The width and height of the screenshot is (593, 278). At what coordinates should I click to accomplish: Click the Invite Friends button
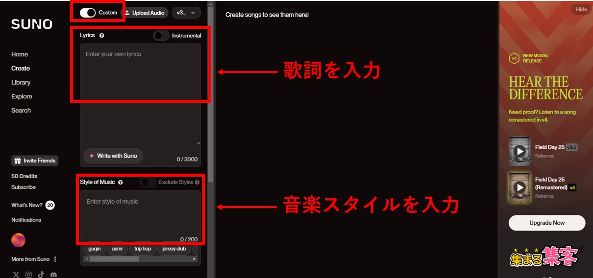pos(35,161)
